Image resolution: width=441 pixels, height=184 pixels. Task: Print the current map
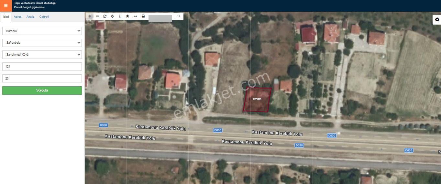click(x=143, y=16)
